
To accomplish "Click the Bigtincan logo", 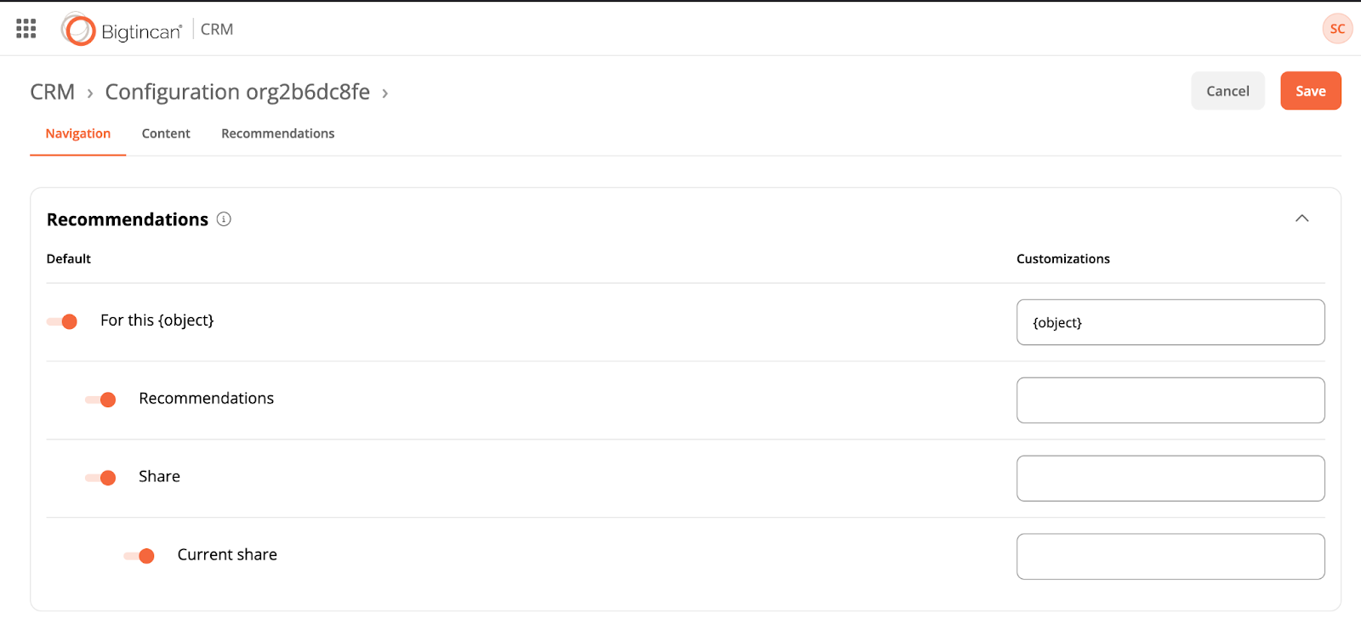I will [122, 30].
